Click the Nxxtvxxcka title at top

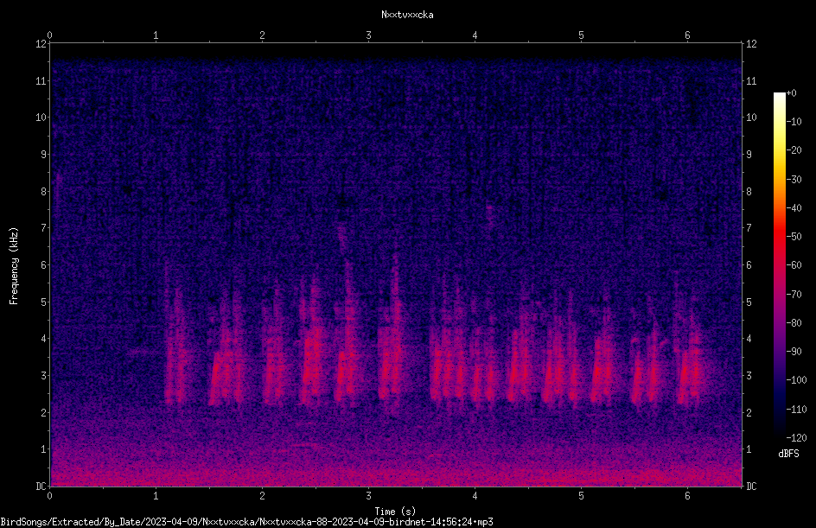pyautogui.click(x=407, y=15)
